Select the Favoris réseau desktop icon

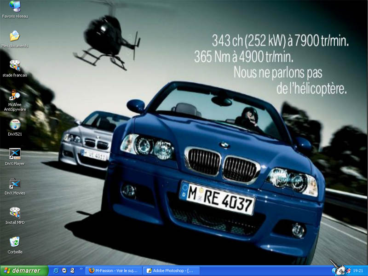click(15, 10)
